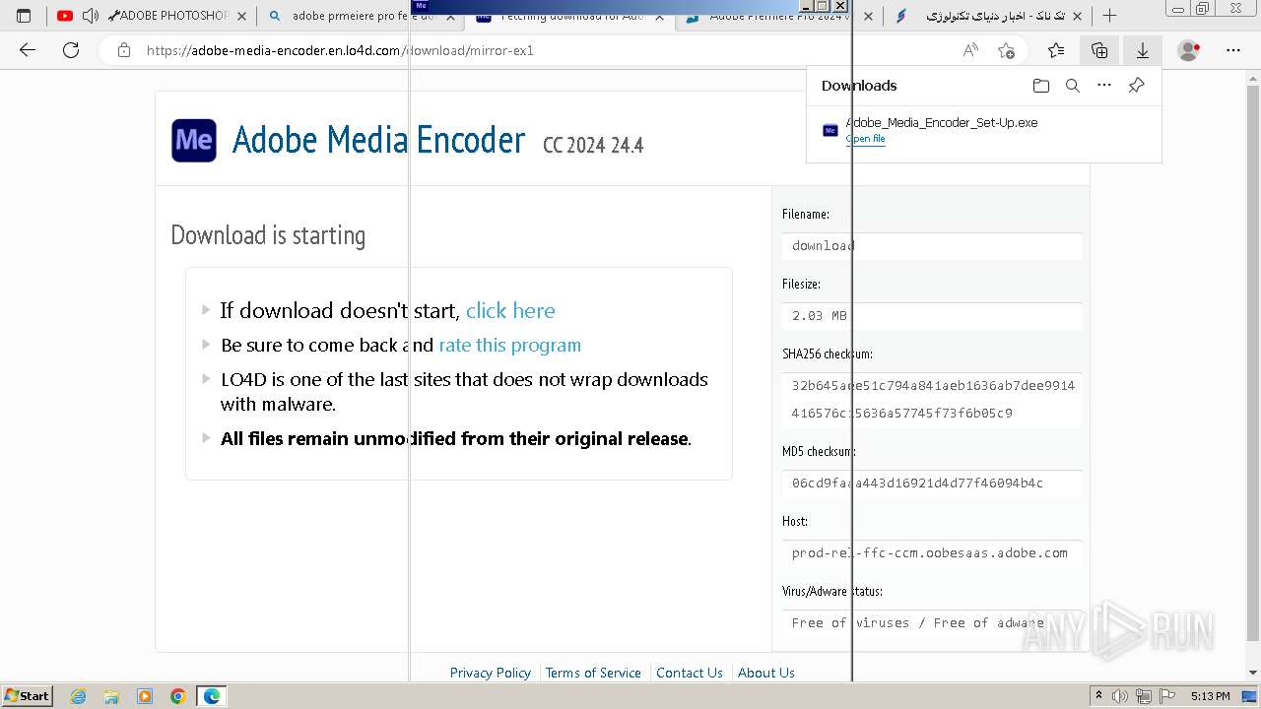Open a new browser tab
Image resolution: width=1261 pixels, height=709 pixels.
point(1110,16)
